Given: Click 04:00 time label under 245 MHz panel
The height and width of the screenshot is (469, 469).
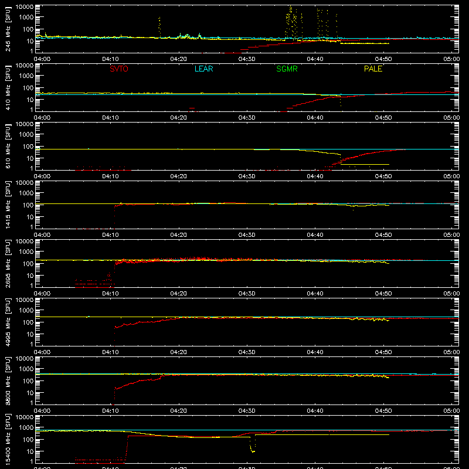Looking at the screenshot, I should coord(42,59).
